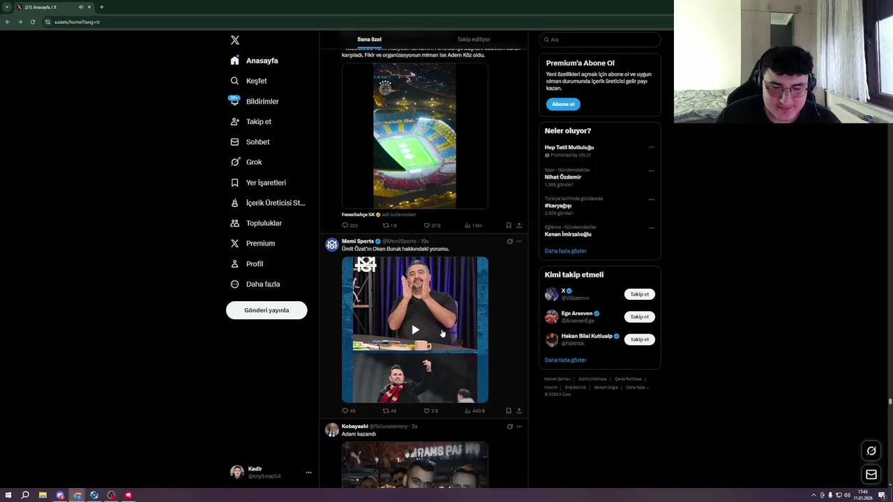This screenshot has width=893, height=502.
Task: Follow Hakan Bilal Kutlualp
Action: (x=640, y=340)
